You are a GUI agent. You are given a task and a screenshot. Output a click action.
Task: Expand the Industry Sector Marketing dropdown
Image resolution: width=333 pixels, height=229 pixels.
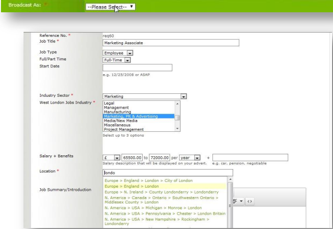coord(145,96)
